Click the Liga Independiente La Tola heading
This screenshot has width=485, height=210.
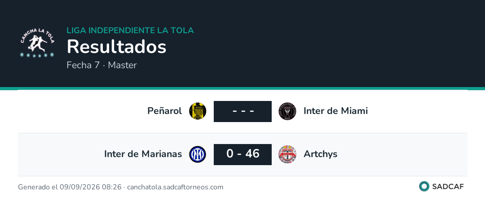coord(130,31)
